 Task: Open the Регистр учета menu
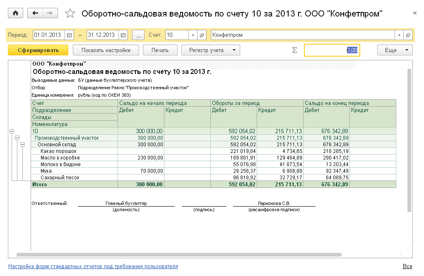[210, 50]
